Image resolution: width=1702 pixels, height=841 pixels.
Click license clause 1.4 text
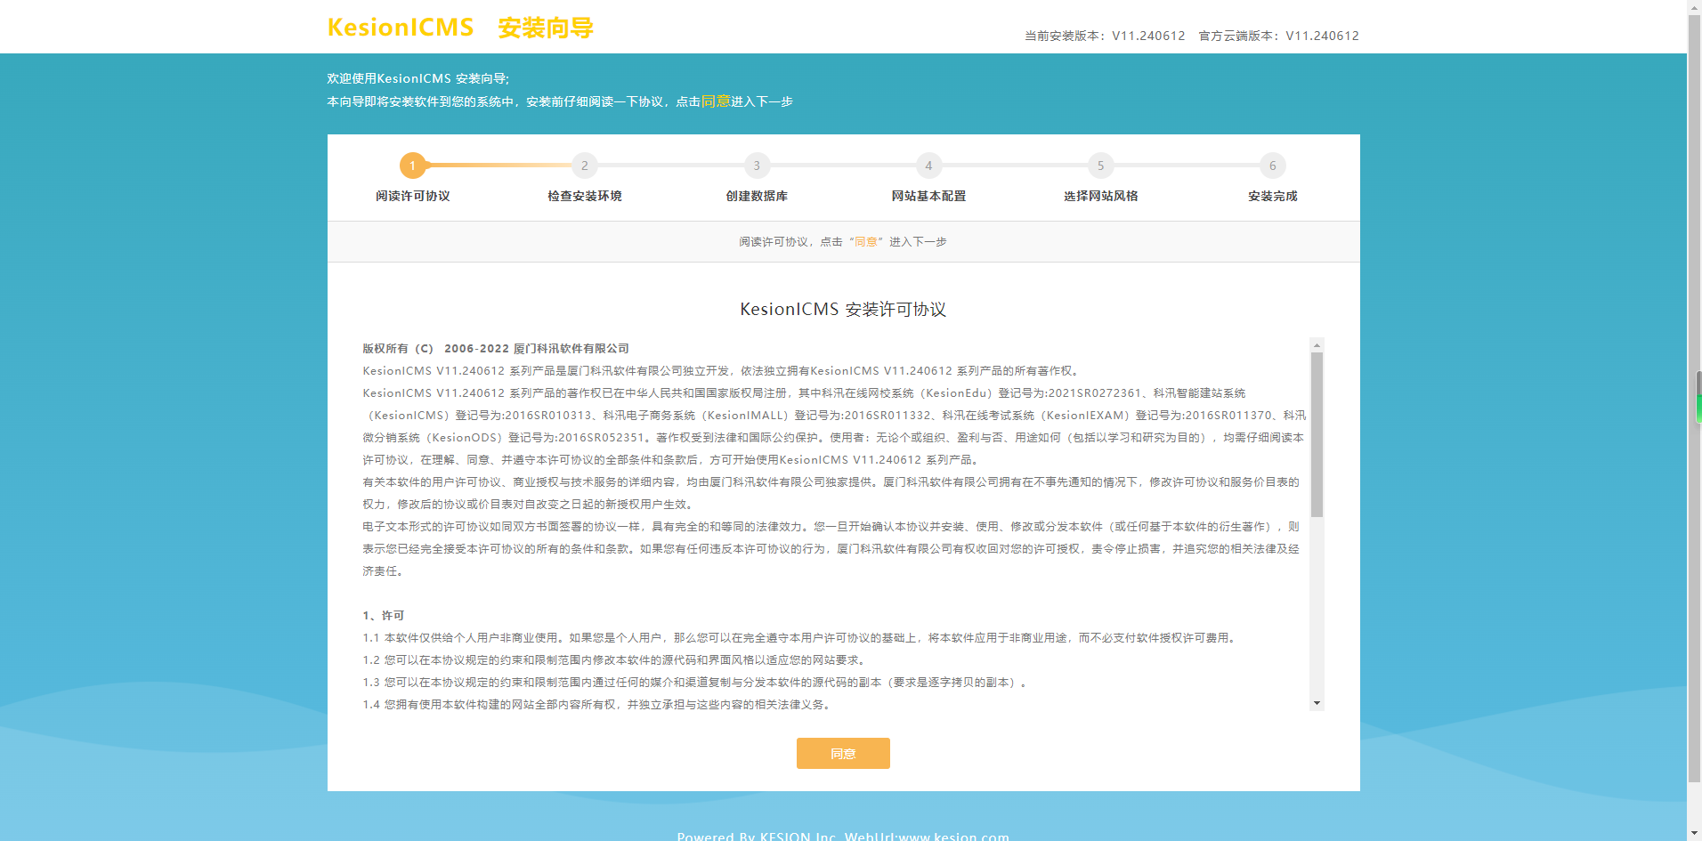(x=597, y=705)
